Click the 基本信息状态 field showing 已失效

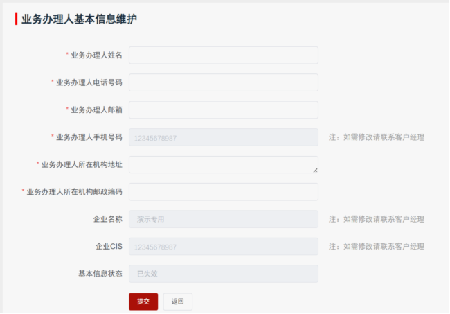pyautogui.click(x=223, y=274)
